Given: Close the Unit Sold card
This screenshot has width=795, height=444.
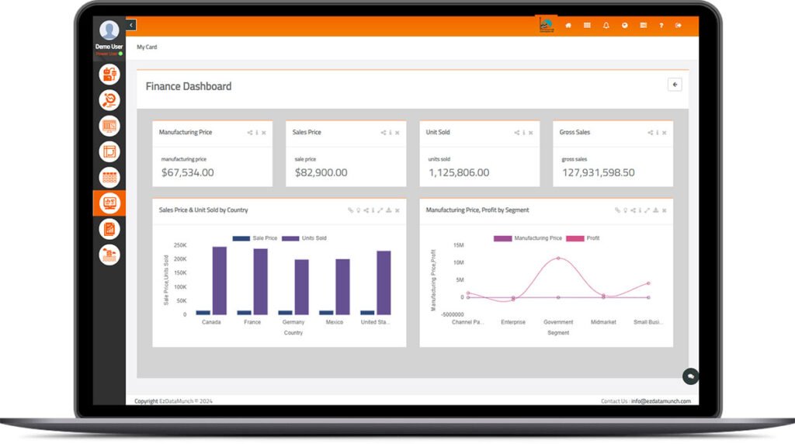Looking at the screenshot, I should click(531, 133).
